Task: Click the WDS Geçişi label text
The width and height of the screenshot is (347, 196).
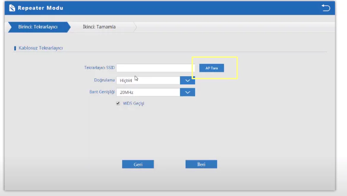Action: 133,103
